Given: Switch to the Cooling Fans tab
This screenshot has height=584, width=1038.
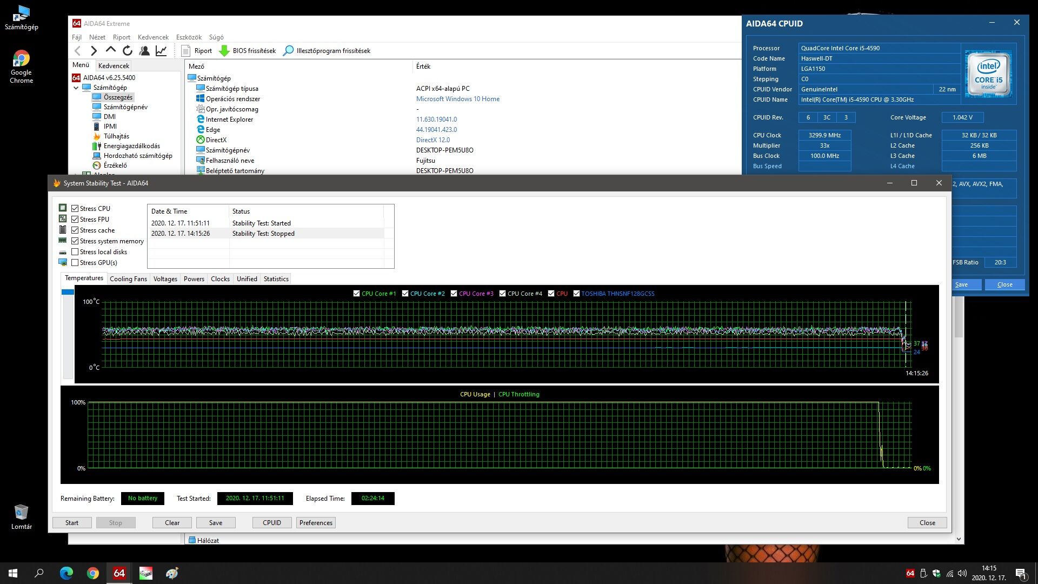Looking at the screenshot, I should [128, 279].
